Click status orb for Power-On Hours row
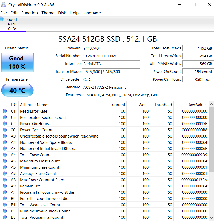Image resolution: width=214 pixels, height=221 pixels. tap(5, 123)
